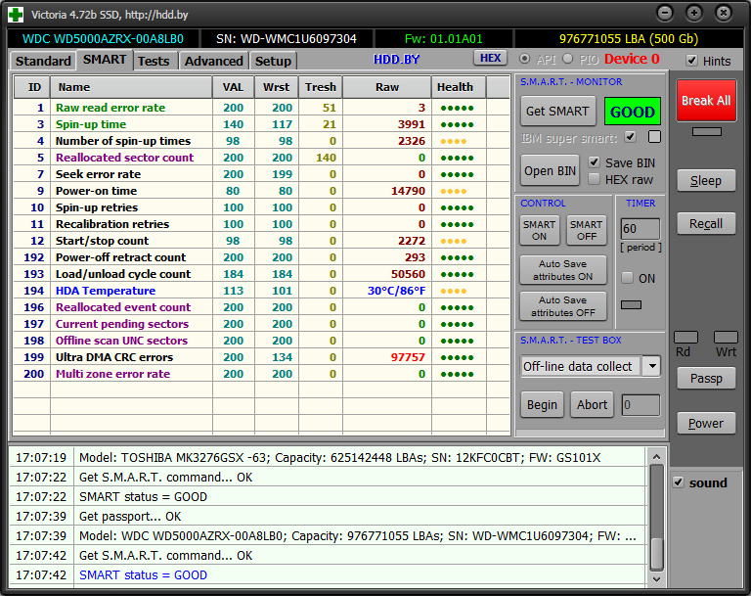Click the Recall button
This screenshot has width=751, height=596.
pos(706,224)
